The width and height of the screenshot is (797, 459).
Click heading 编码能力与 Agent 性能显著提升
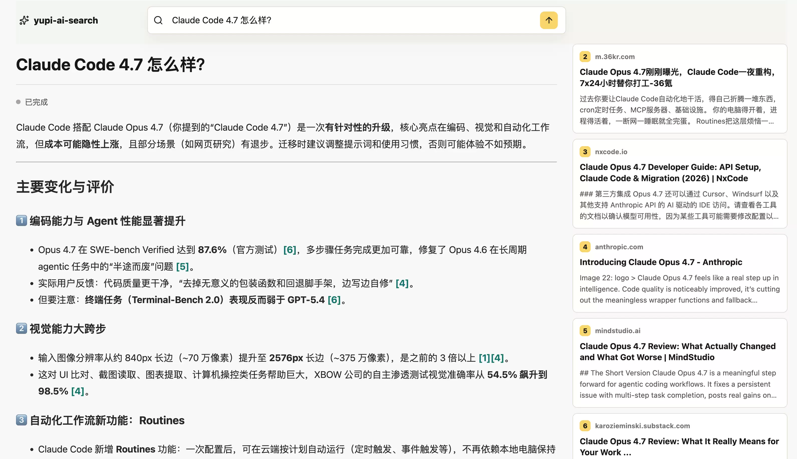[107, 221]
